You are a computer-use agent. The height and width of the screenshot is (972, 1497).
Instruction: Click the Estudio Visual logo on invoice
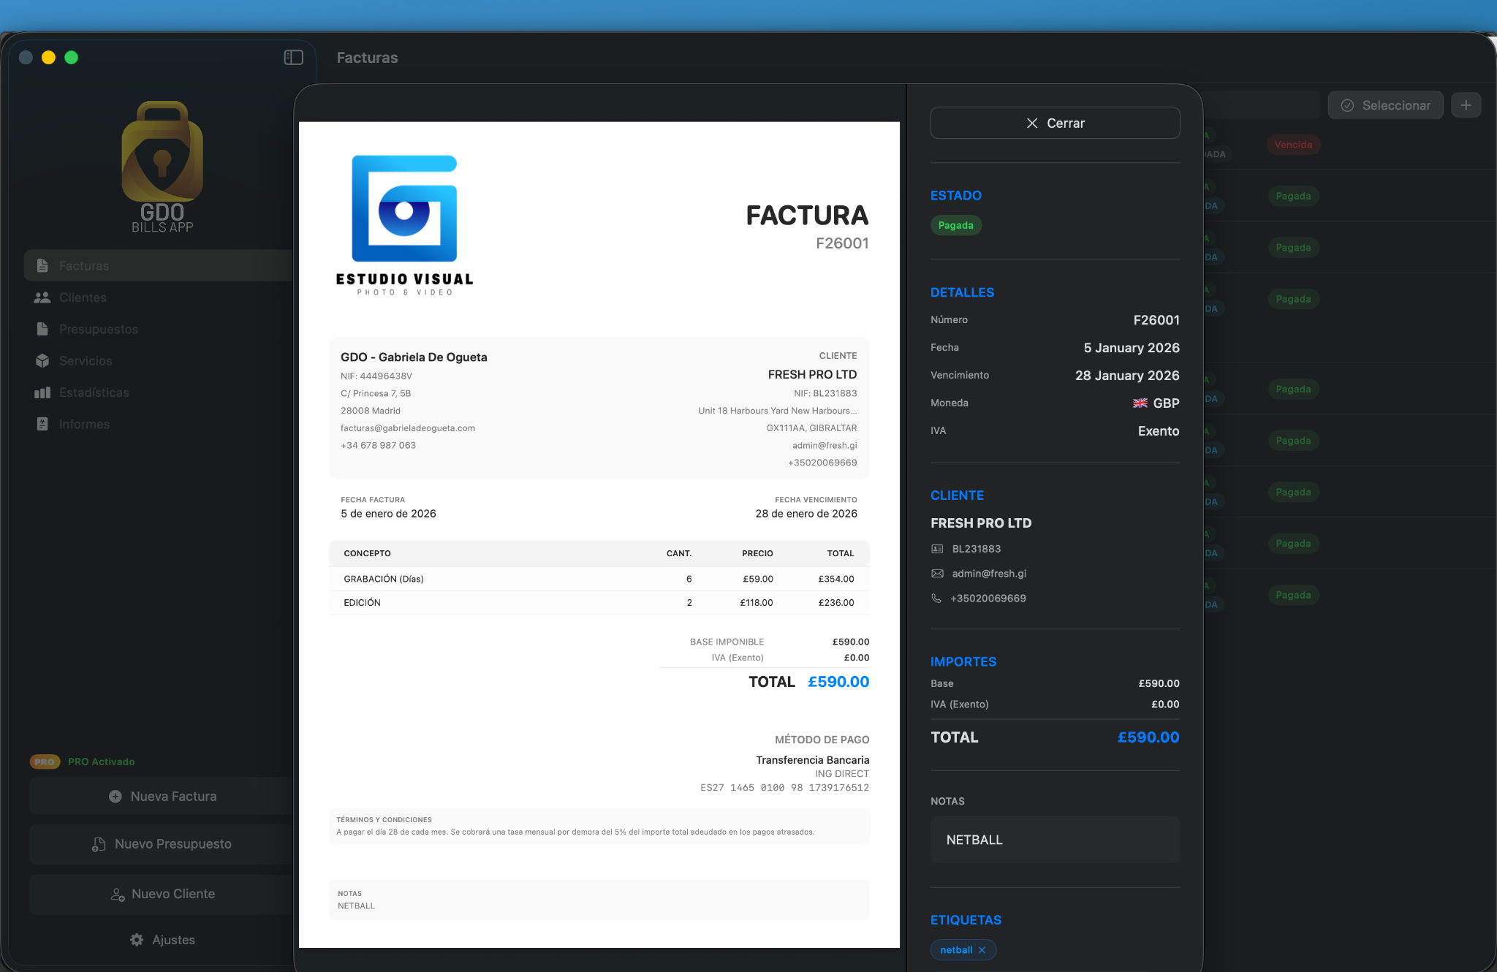(x=404, y=224)
